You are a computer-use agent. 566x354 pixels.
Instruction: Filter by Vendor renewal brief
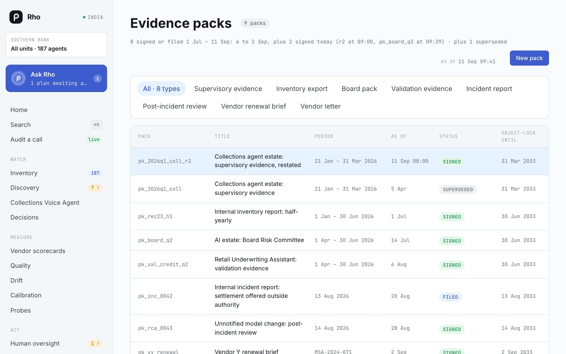tap(253, 106)
